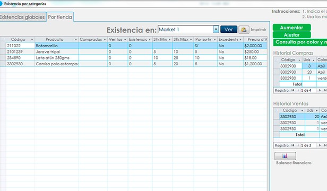Click the Ver button
The width and height of the screenshot is (327, 191).
pyautogui.click(x=229, y=30)
